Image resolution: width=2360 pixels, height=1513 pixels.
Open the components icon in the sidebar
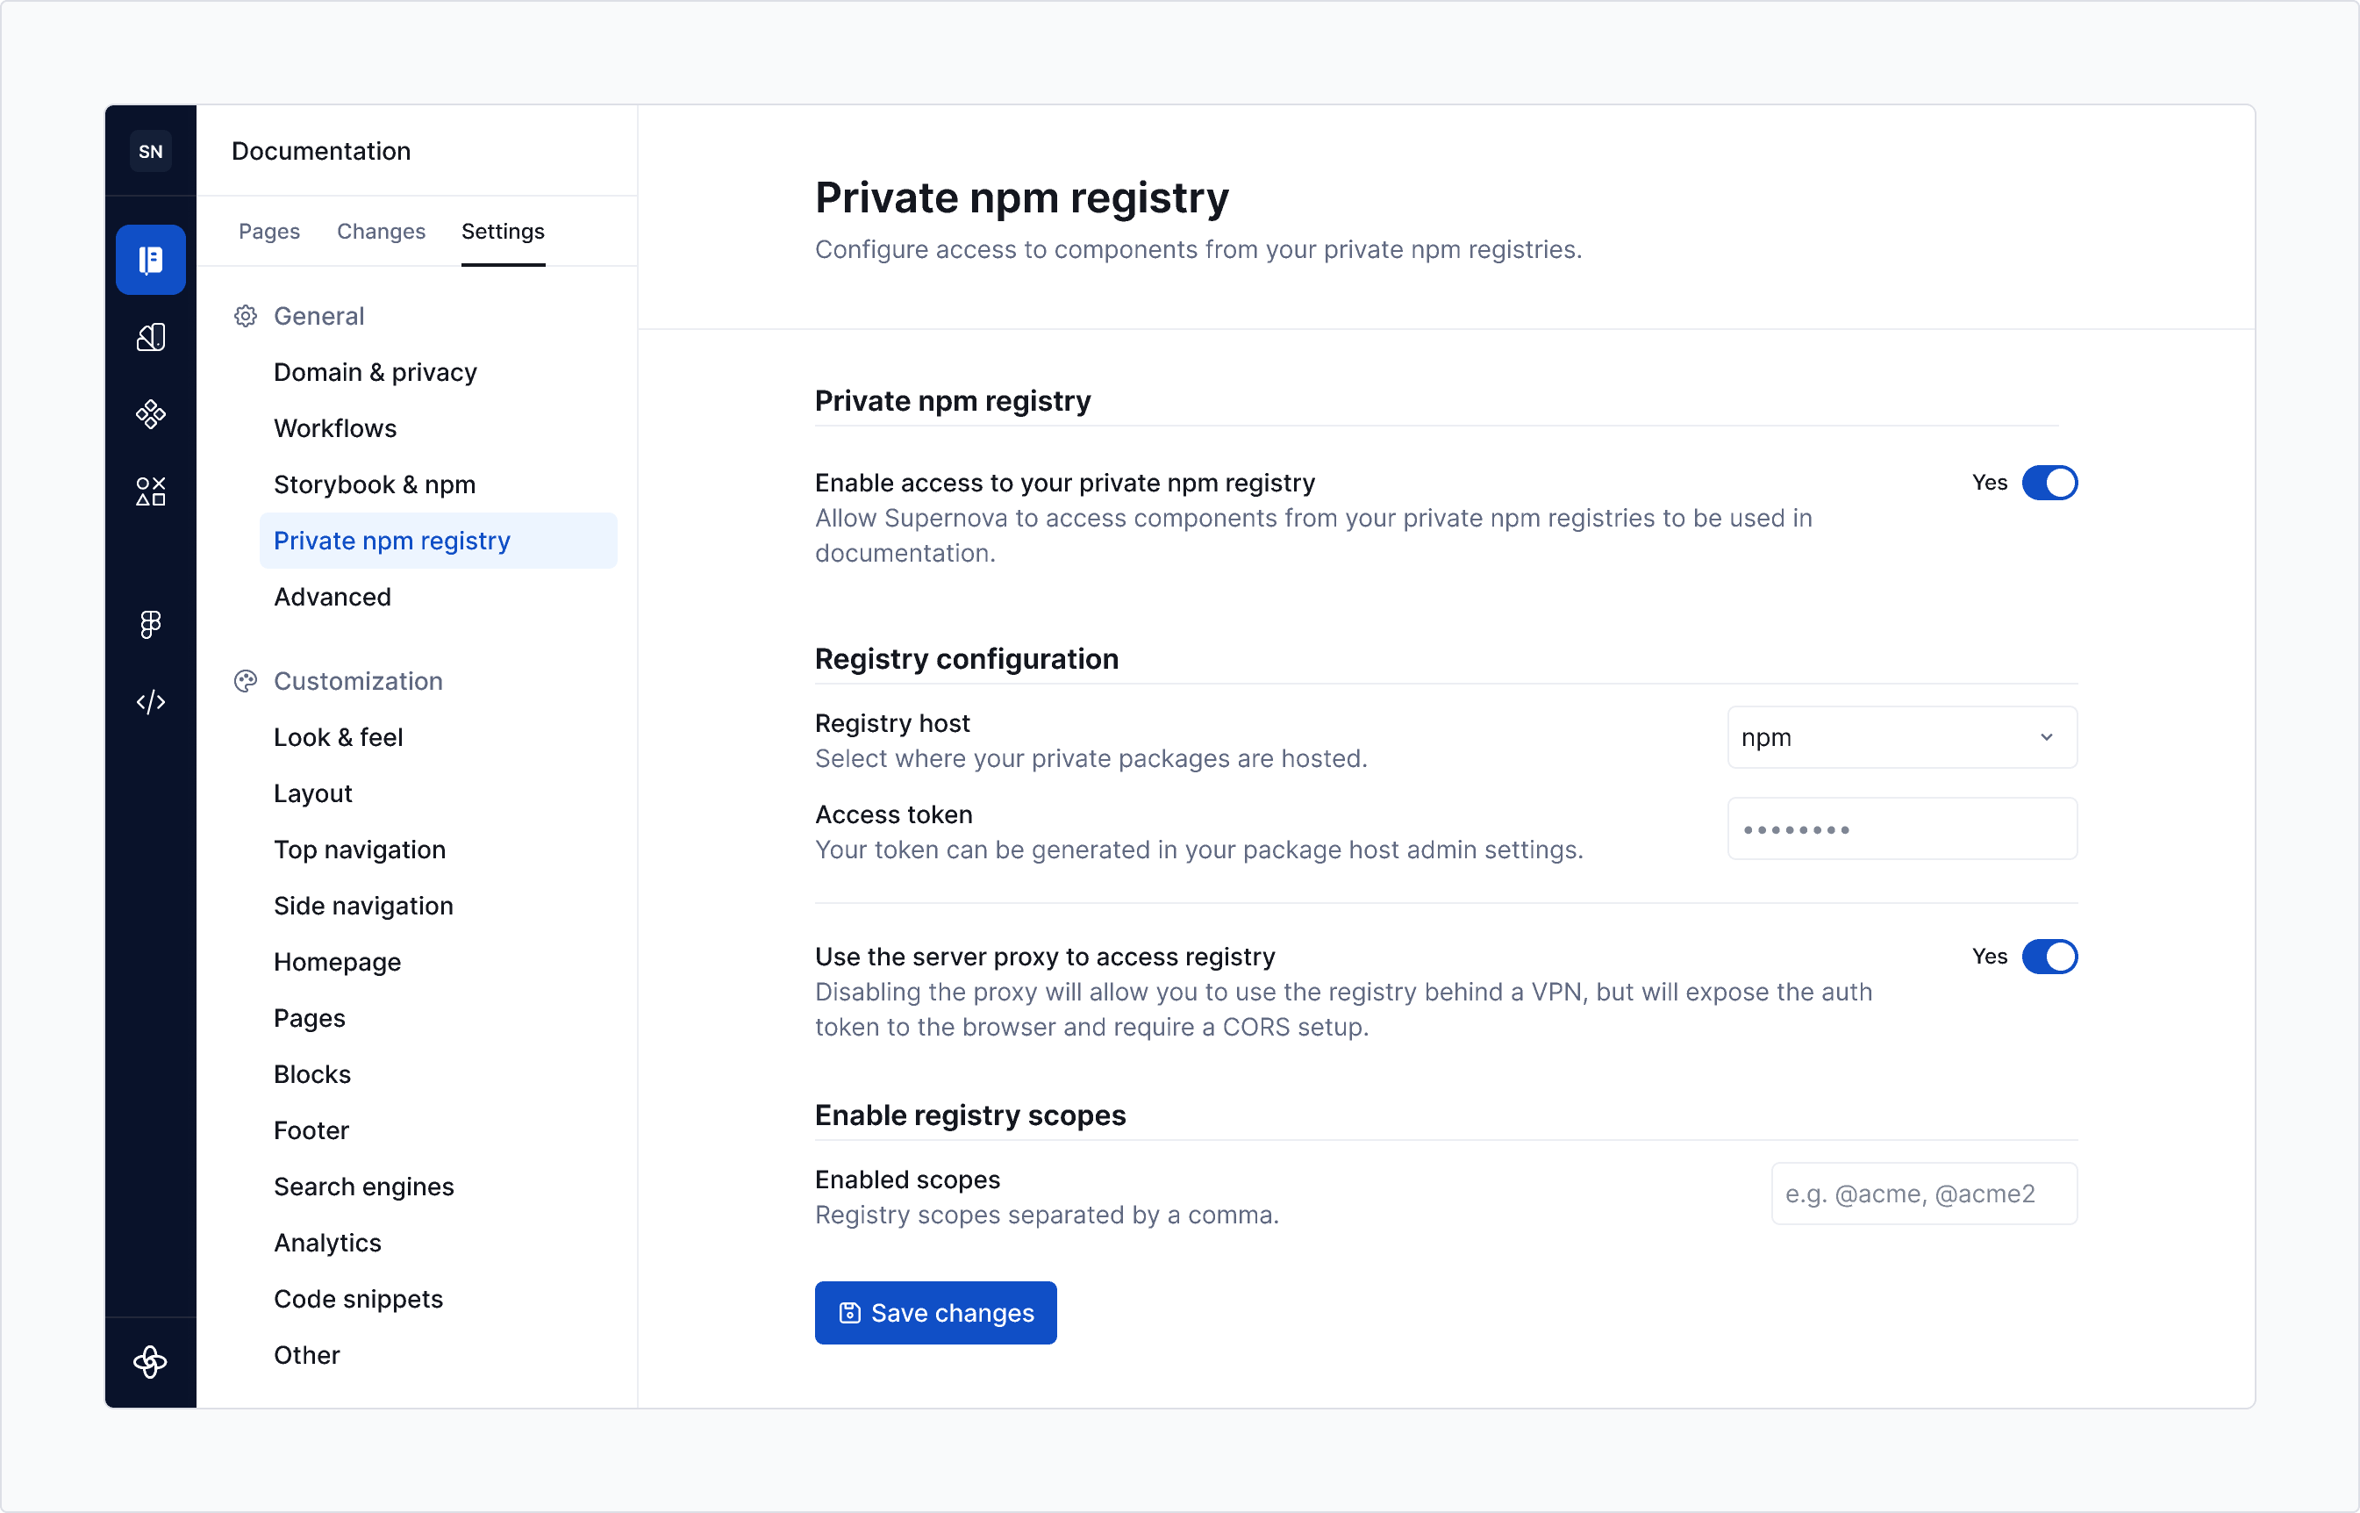(x=150, y=413)
